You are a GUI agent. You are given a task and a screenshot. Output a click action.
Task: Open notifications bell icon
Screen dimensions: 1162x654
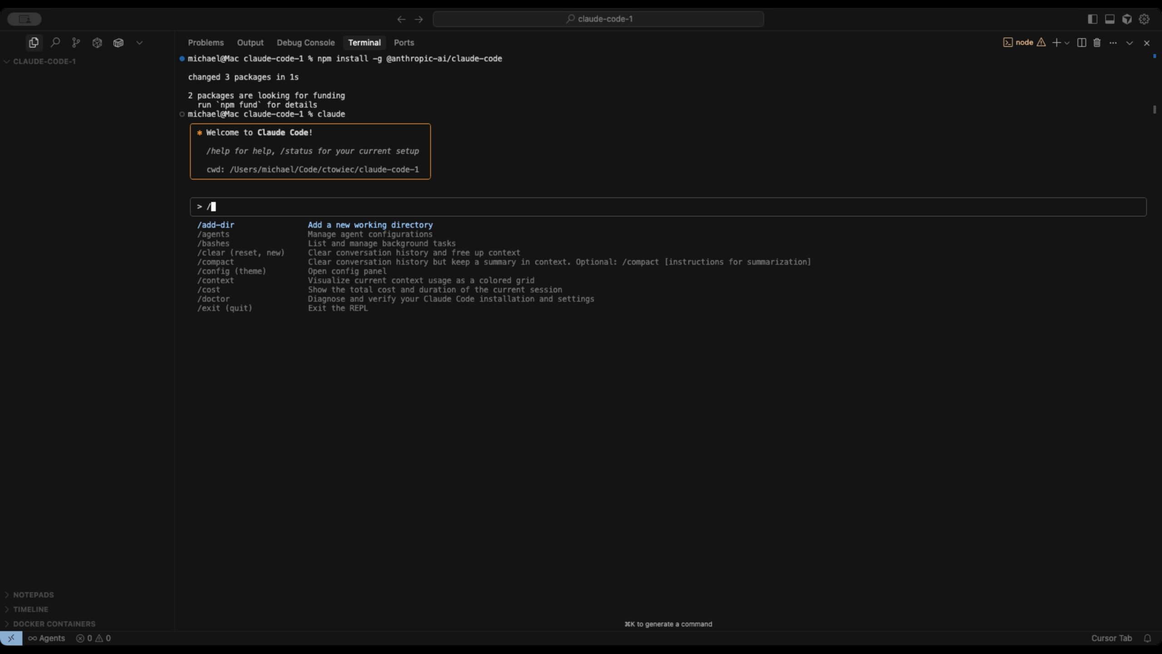click(x=1147, y=638)
